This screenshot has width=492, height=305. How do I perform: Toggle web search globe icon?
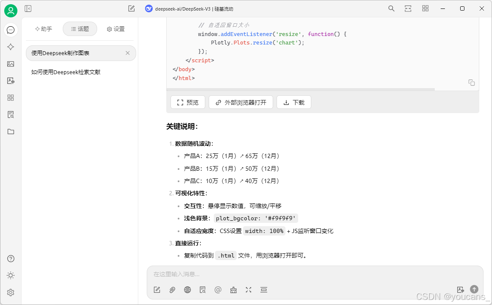tap(187, 290)
